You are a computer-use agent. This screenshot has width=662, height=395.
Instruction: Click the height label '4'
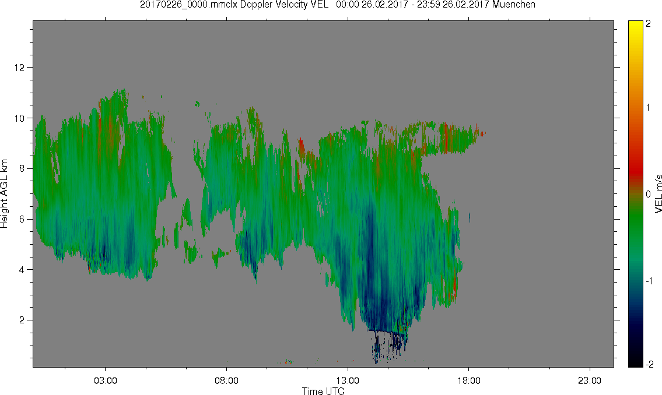tap(22, 270)
